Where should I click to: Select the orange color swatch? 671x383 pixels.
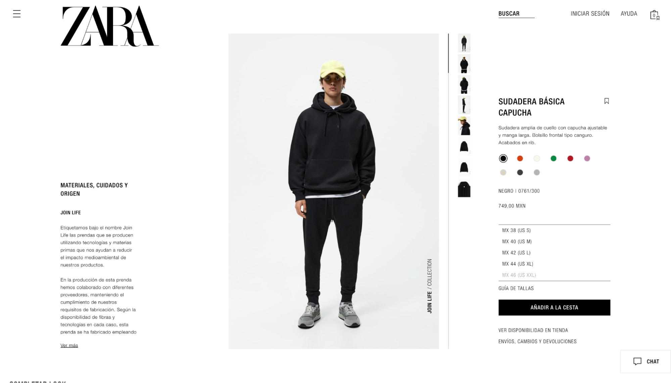pos(520,158)
